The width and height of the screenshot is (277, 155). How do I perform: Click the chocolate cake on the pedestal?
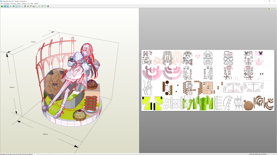pyautogui.click(x=92, y=84)
